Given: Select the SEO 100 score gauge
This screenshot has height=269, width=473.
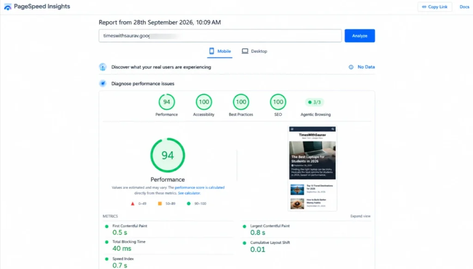Looking at the screenshot, I should [278, 102].
